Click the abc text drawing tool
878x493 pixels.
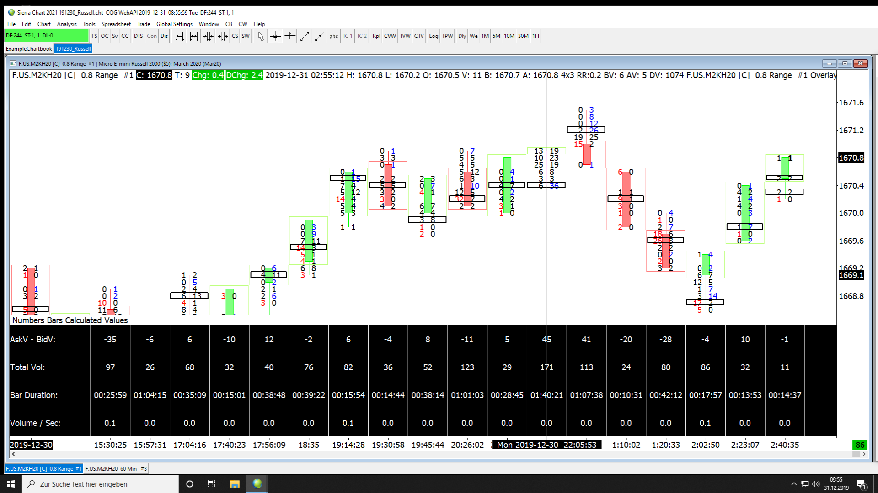tap(334, 36)
